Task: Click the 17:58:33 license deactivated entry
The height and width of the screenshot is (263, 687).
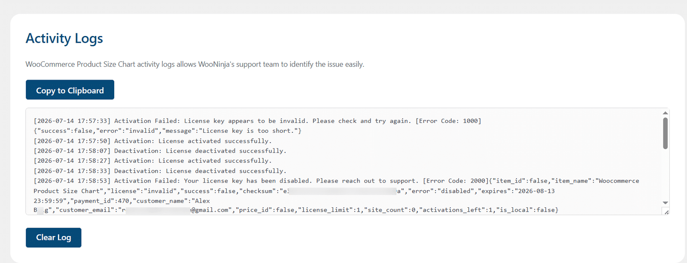Action: point(160,171)
